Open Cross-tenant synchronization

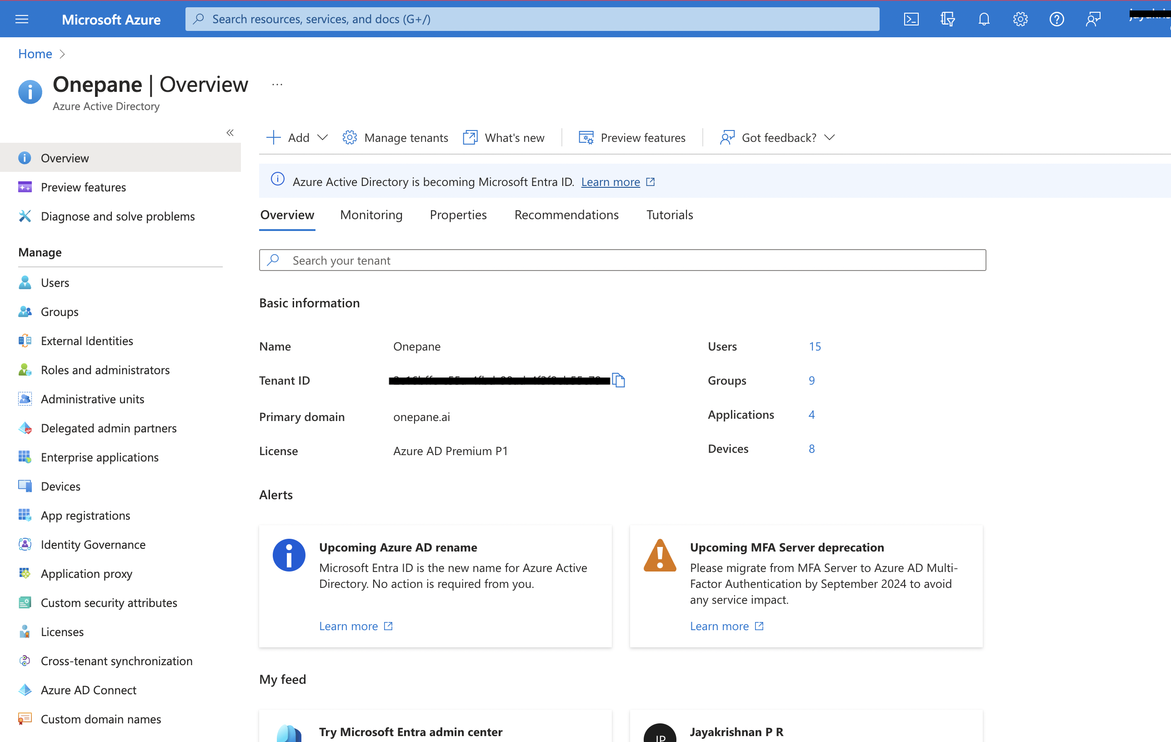(120, 661)
